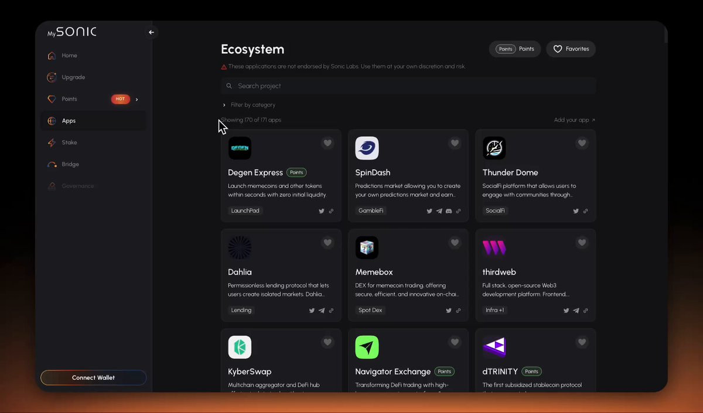Open thirdweb Telegram icon
Screen dimensions: 703x413
576,311
